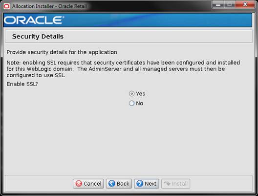Click the Security Details heading

pos(38,36)
